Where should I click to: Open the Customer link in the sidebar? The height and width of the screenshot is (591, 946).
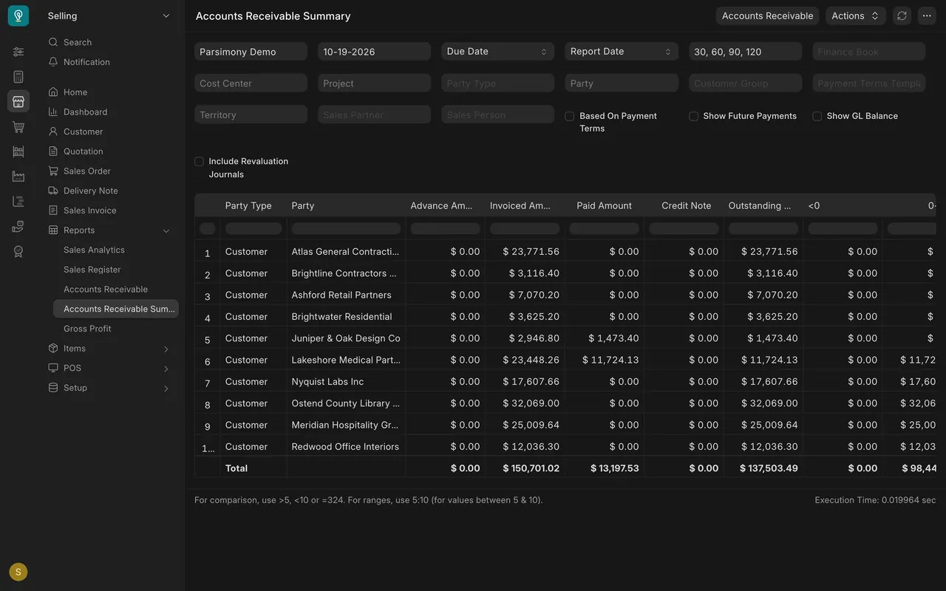click(x=83, y=131)
